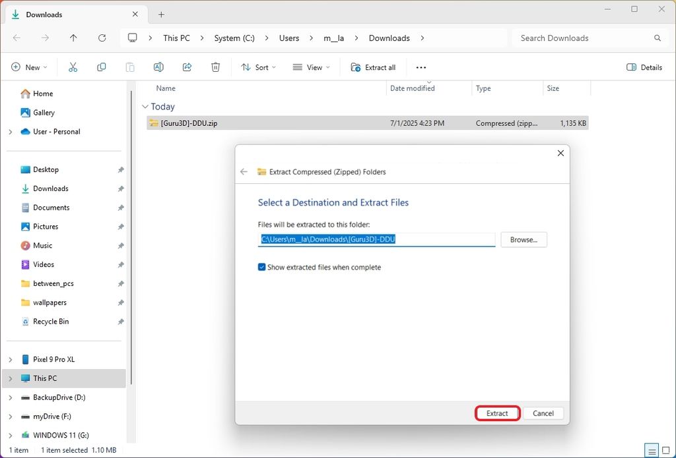Click the Rename icon in toolbar
676x458 pixels.
tap(158, 67)
